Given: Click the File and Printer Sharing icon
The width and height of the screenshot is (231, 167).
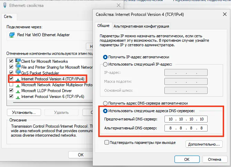Looking at the screenshot, I should coord(18,67).
